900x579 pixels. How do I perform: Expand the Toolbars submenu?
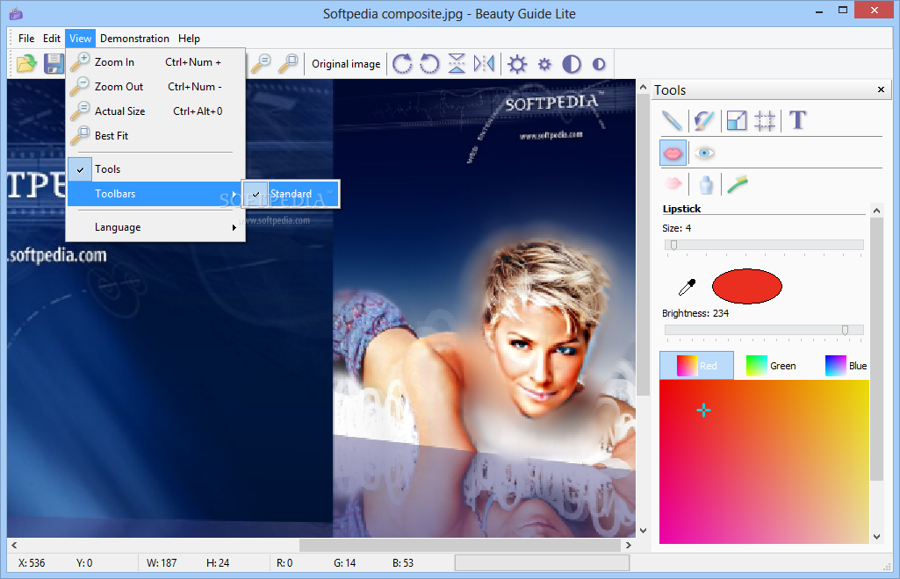point(155,194)
